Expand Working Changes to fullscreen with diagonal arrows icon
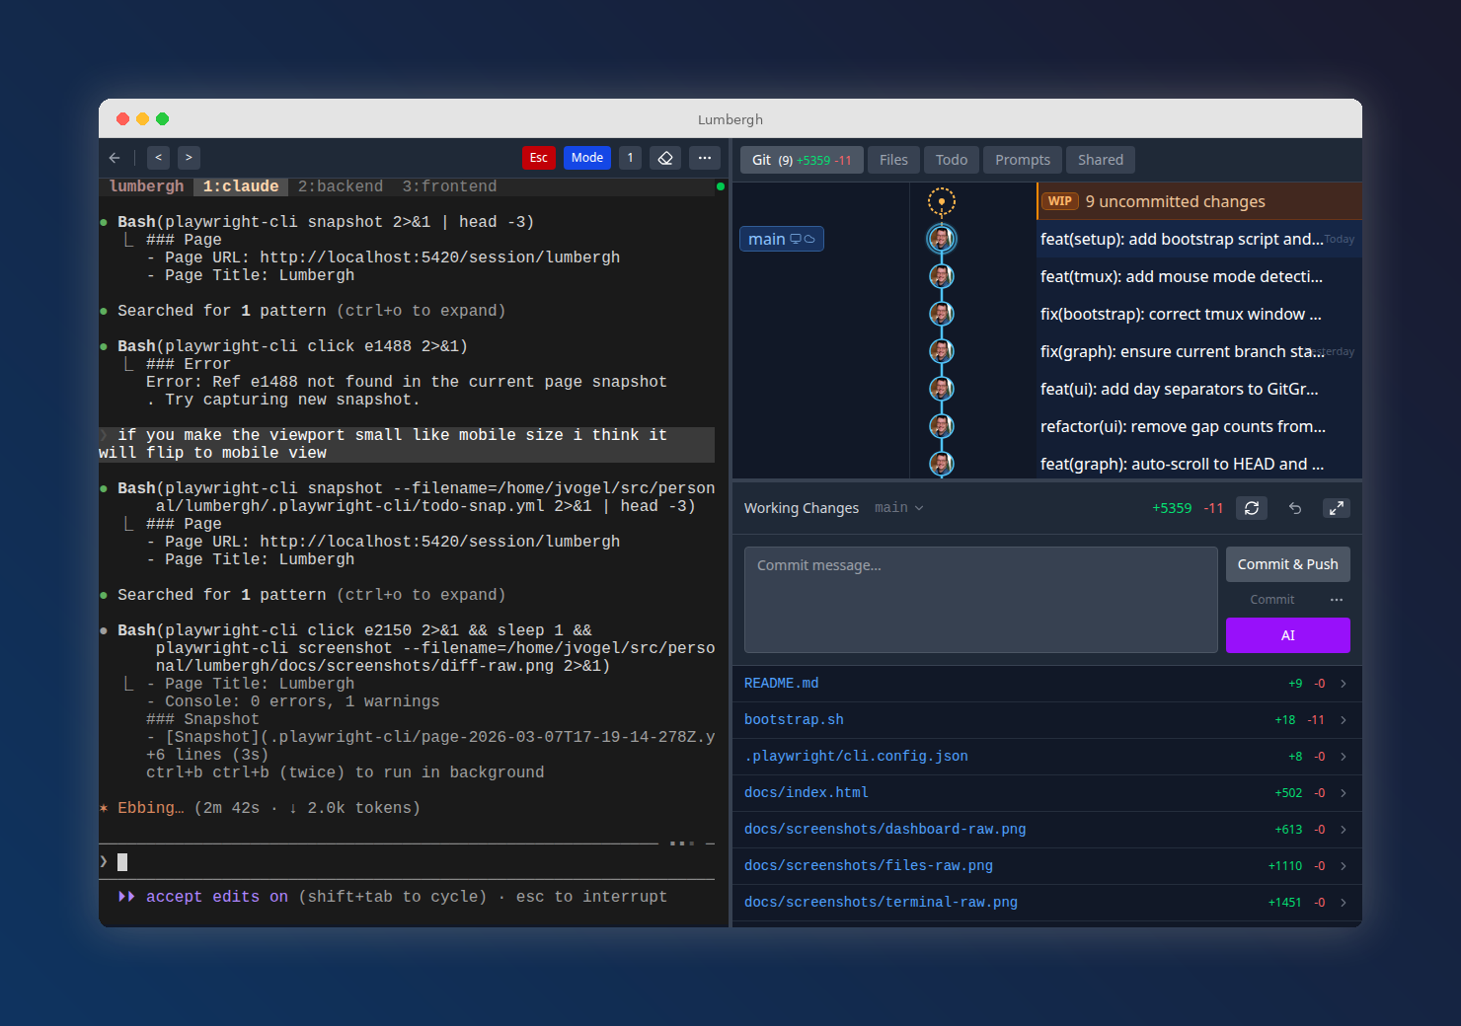 click(1337, 507)
